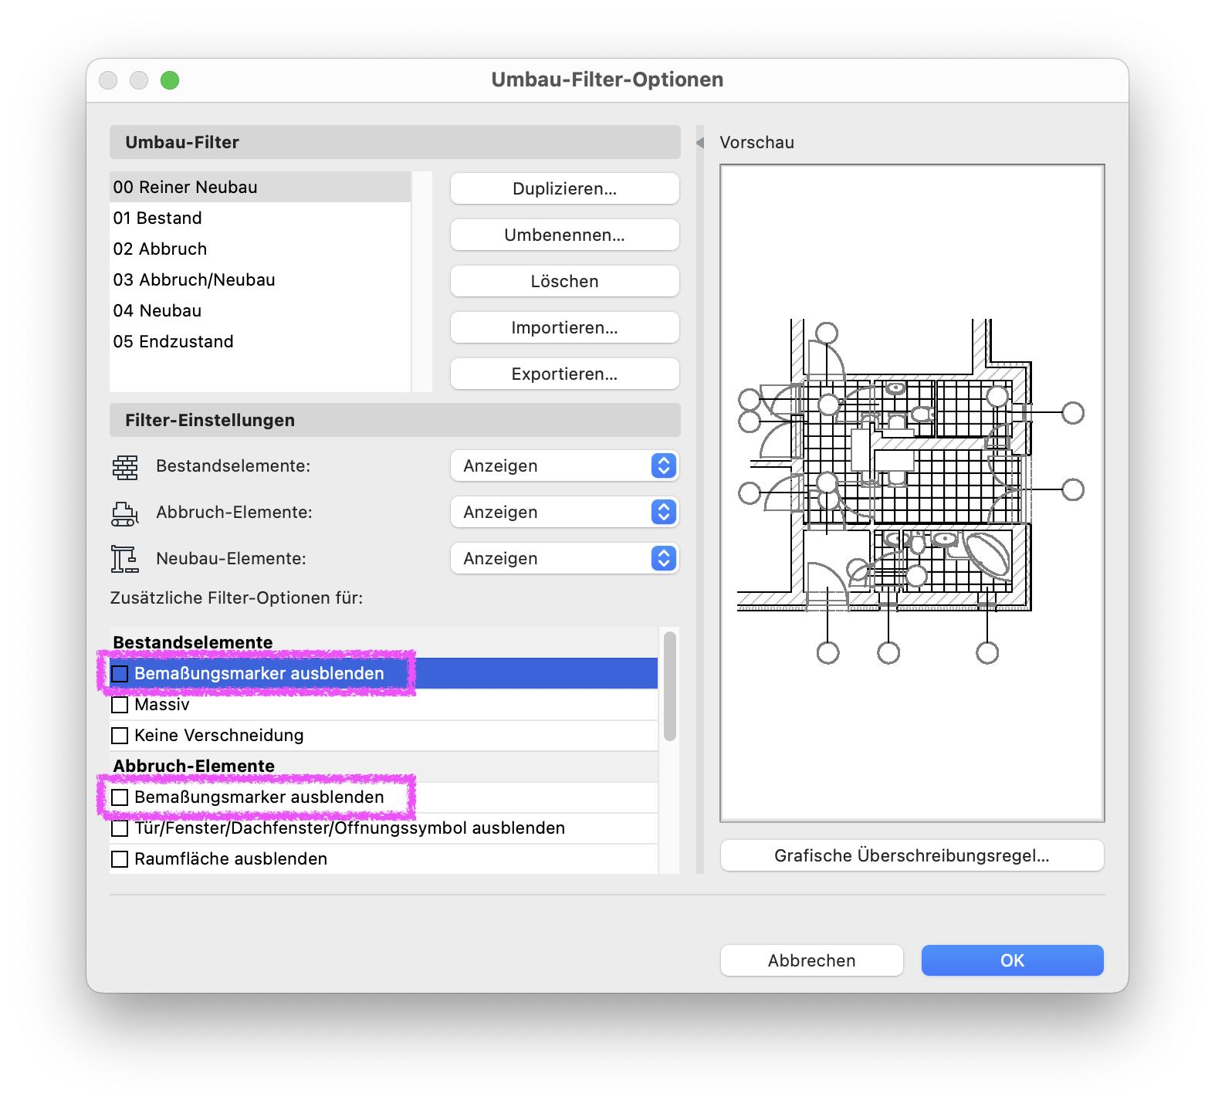This screenshot has width=1215, height=1107.
Task: Click the additional filter options scrollbar
Action: pos(670,686)
